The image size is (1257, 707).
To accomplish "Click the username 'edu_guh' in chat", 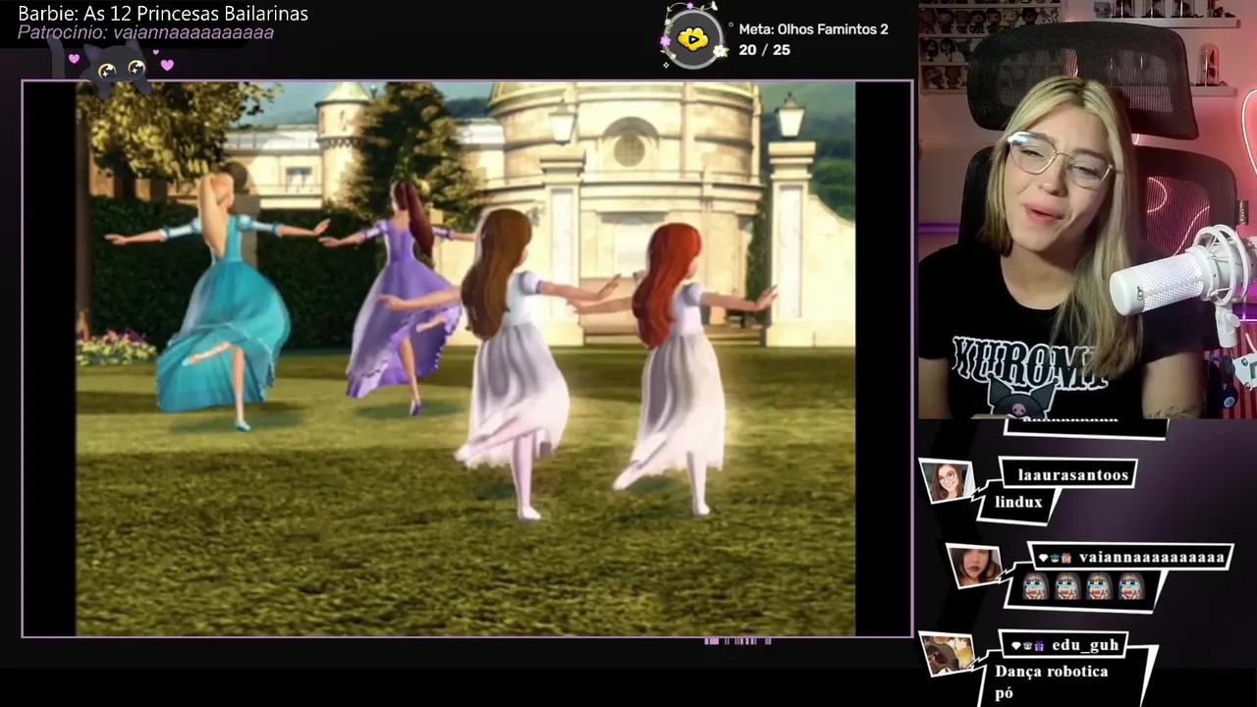I will [x=1085, y=645].
